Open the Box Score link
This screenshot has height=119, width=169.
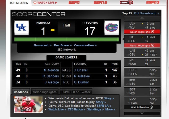(x=63, y=45)
